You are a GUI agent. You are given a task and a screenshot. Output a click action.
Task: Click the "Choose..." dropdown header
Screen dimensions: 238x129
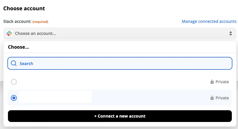pyautogui.click(x=18, y=47)
